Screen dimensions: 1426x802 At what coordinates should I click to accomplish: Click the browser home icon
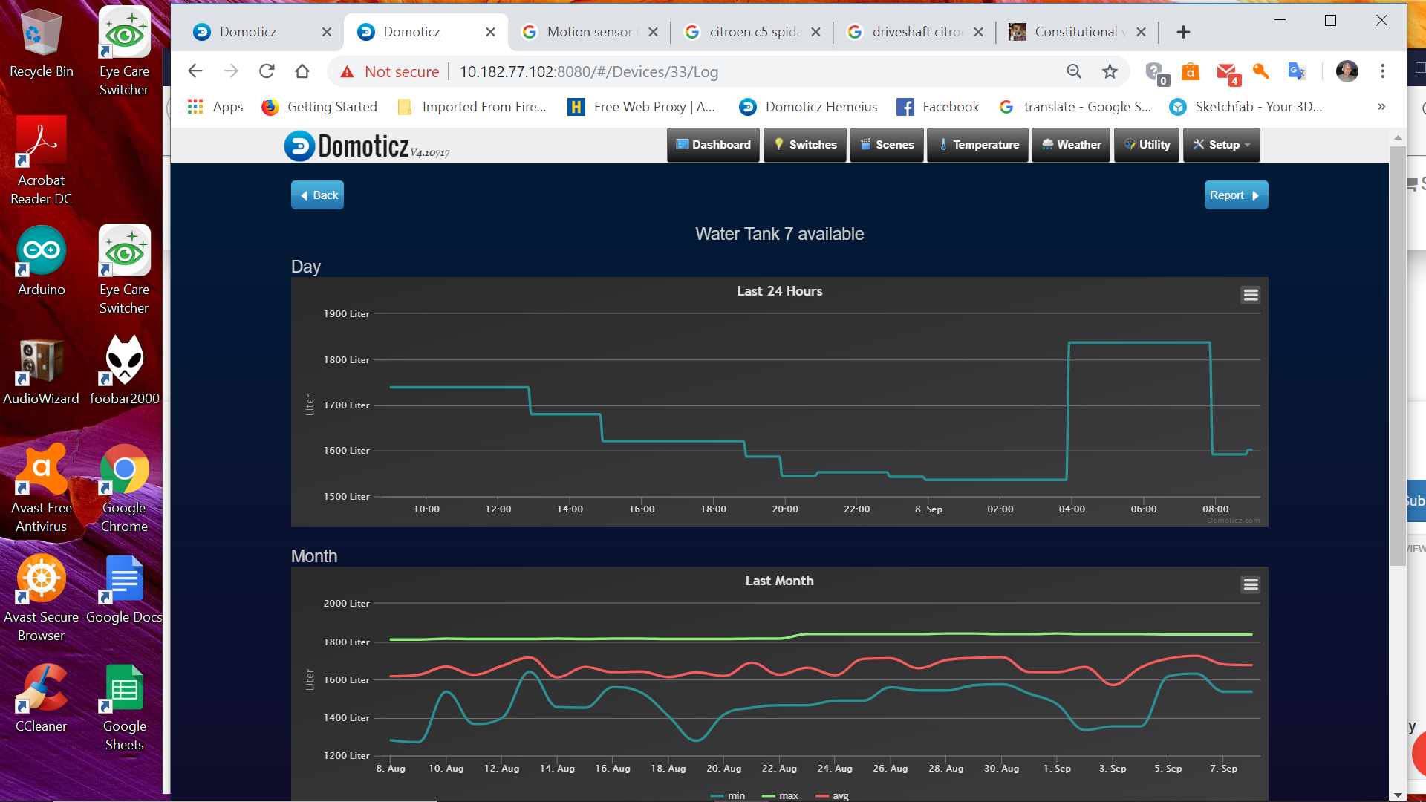point(302,71)
